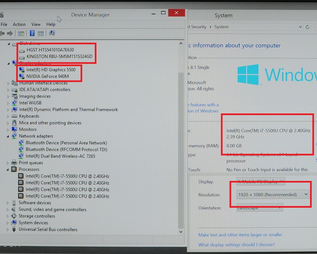Open address bar history dropdown arrow
Viewport: 317px width, 254px height.
[x=300, y=27]
